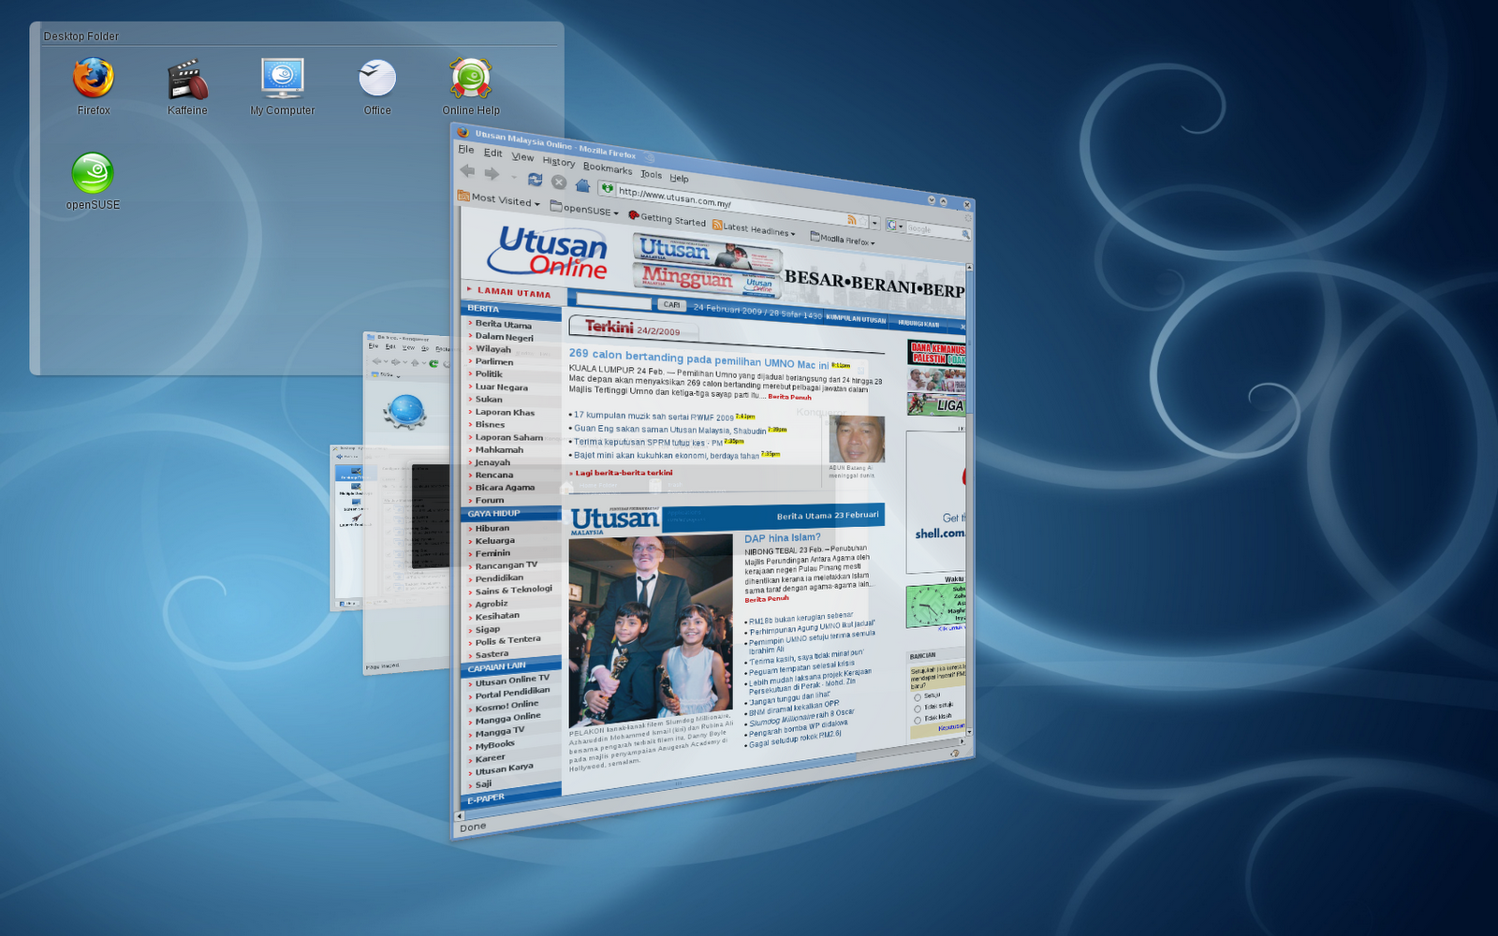Click the 'DAP hina Islam?' article link
1498x936 pixels.
[x=782, y=538]
